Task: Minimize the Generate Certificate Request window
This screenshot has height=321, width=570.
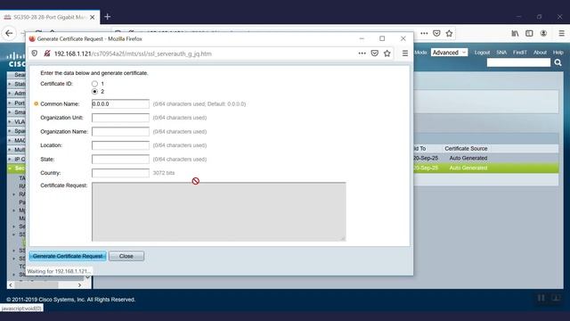Action: [362, 38]
